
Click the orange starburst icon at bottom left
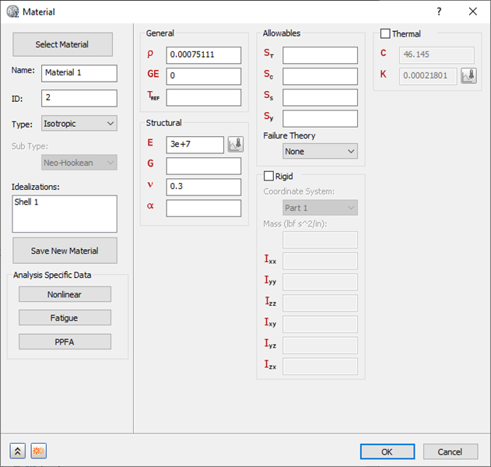click(38, 451)
